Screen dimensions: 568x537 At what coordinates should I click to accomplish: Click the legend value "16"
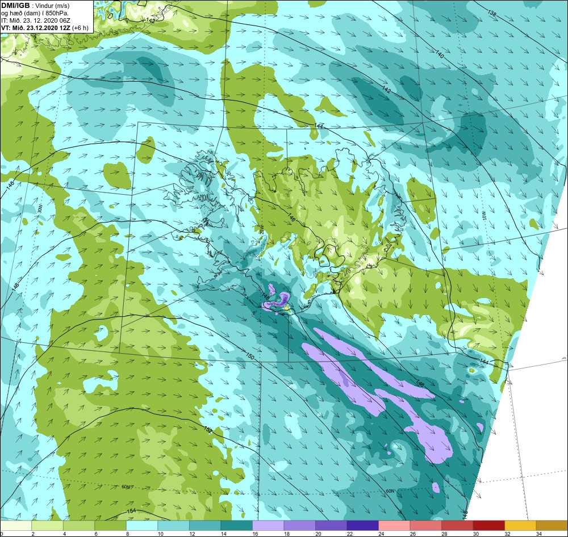tap(255, 534)
